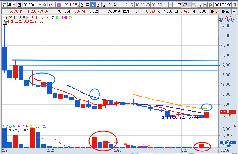Screen dimensions: 238x154
Task: Click the 1,765백만 trading value
Action: click(x=113, y=11)
